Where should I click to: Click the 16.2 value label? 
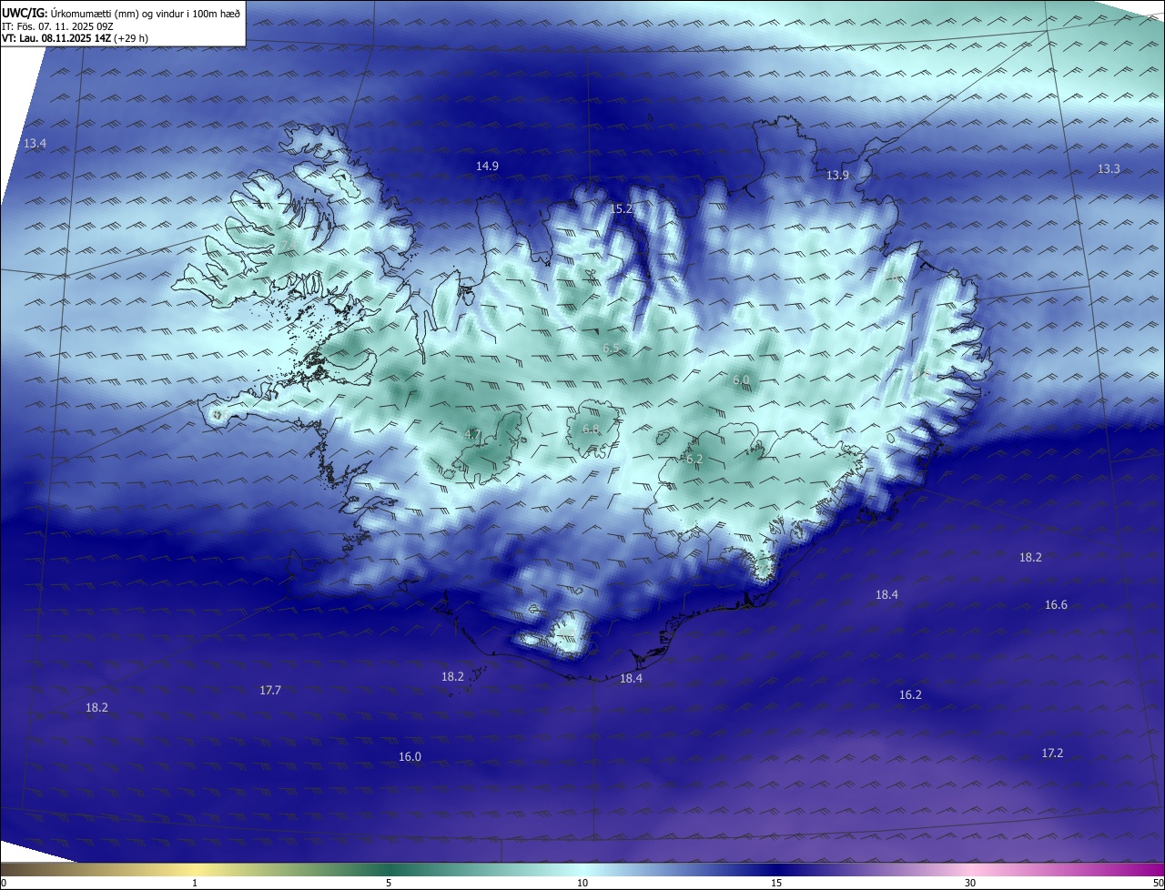pyautogui.click(x=910, y=694)
